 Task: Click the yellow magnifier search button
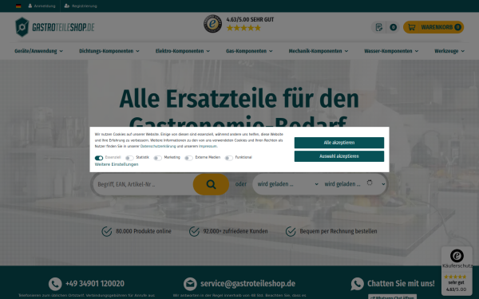point(211,184)
